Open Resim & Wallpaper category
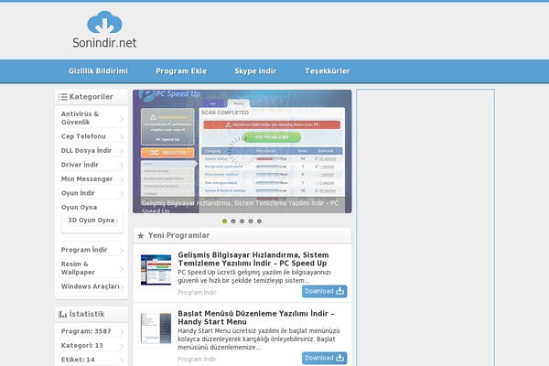Screen dimensions: 549x366 [x=78, y=268]
